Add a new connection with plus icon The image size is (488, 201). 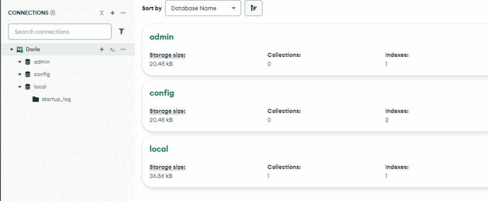coord(112,13)
